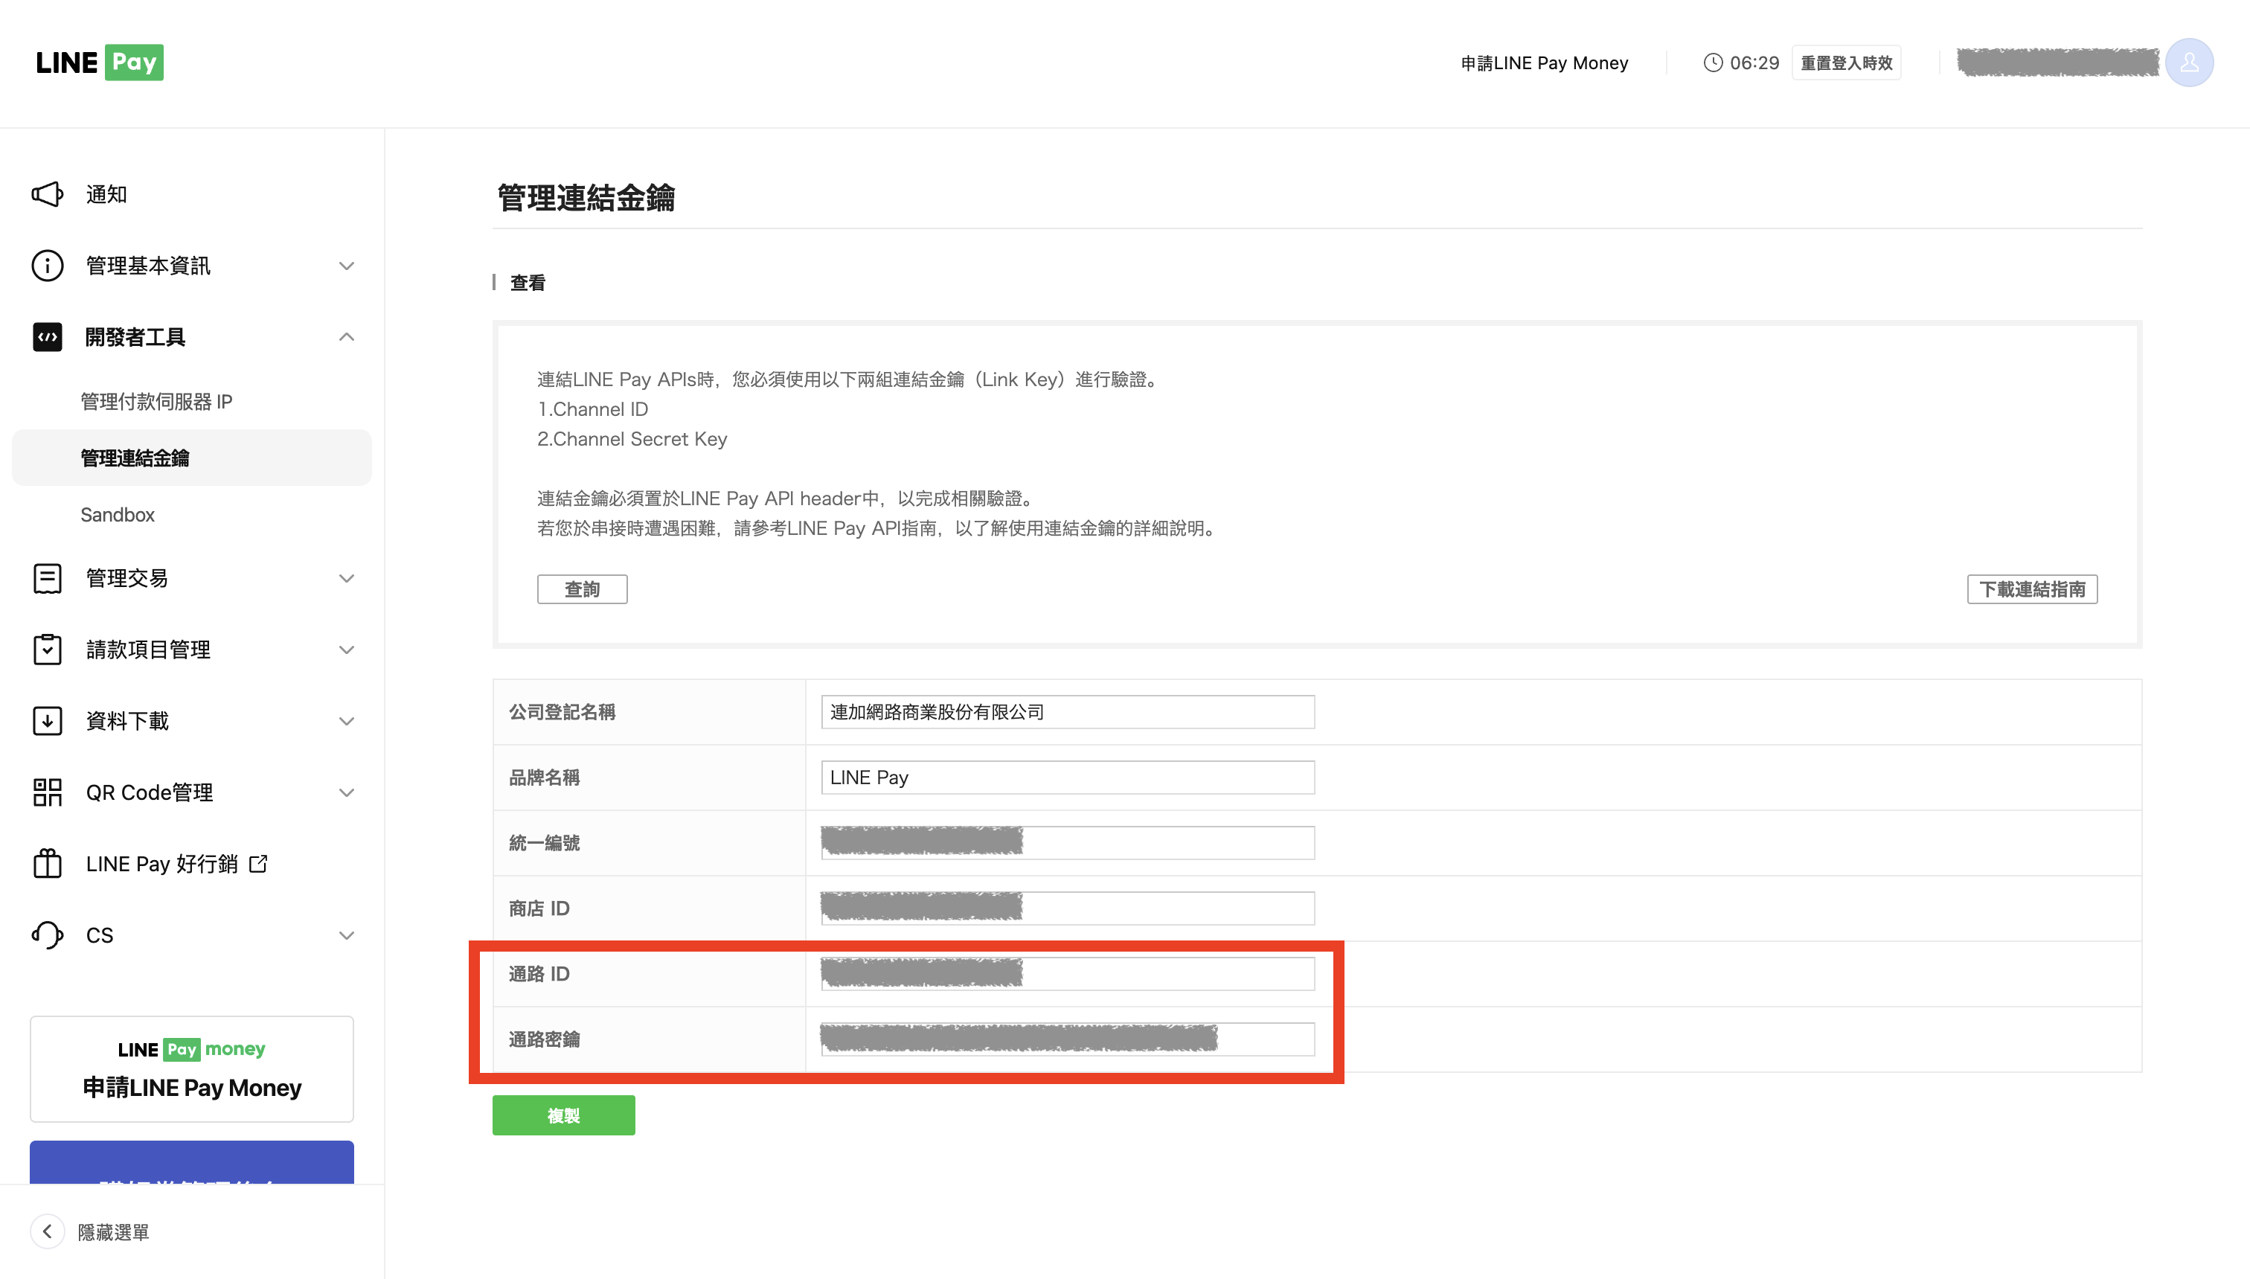This screenshot has height=1279, width=2250.
Task: Click the developer tools code icon
Action: pyautogui.click(x=48, y=337)
